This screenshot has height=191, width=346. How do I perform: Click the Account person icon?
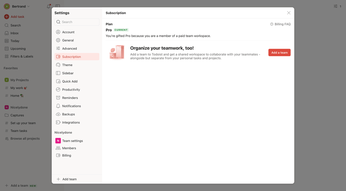[x=58, y=32]
